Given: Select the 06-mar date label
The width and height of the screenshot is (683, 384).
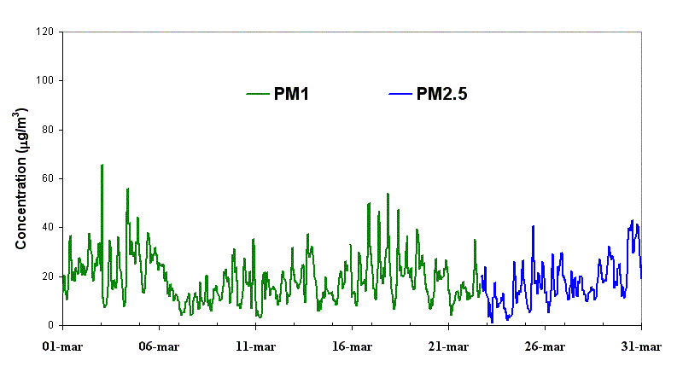Looking at the screenshot, I should (x=159, y=346).
